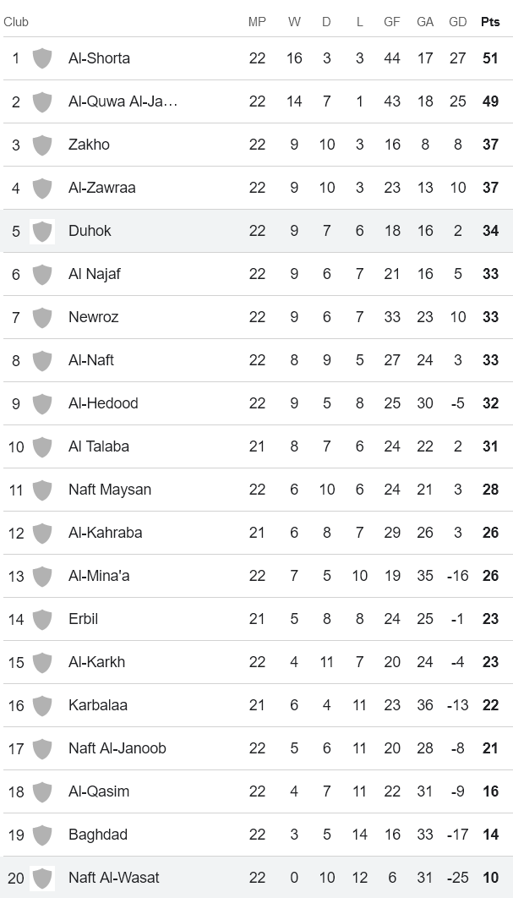Click the Pts column header

coord(490,22)
